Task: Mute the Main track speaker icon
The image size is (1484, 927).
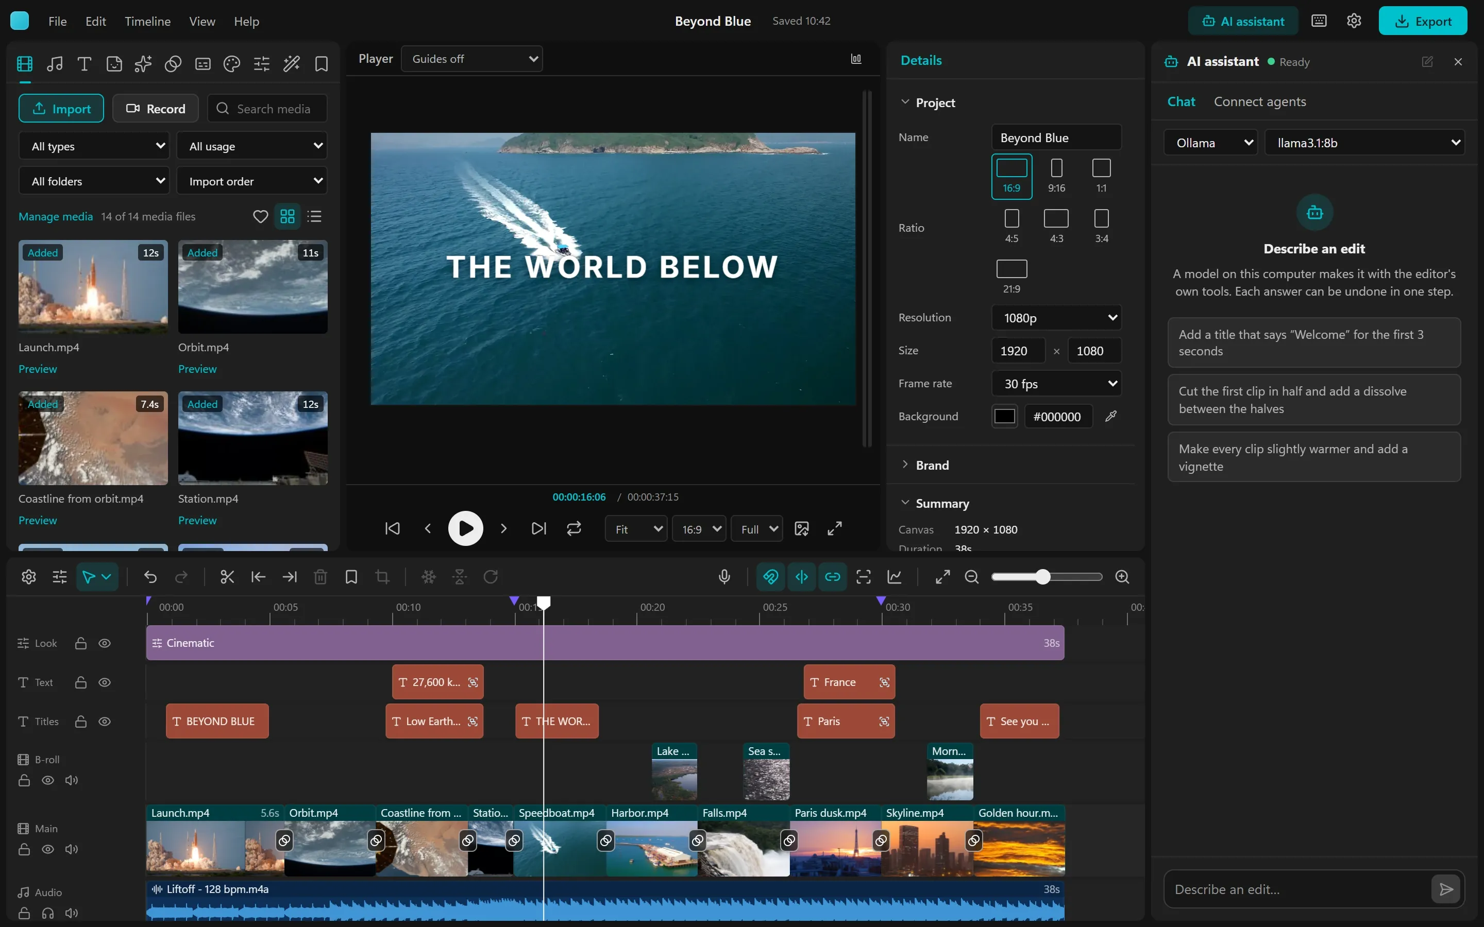Action: click(x=72, y=849)
